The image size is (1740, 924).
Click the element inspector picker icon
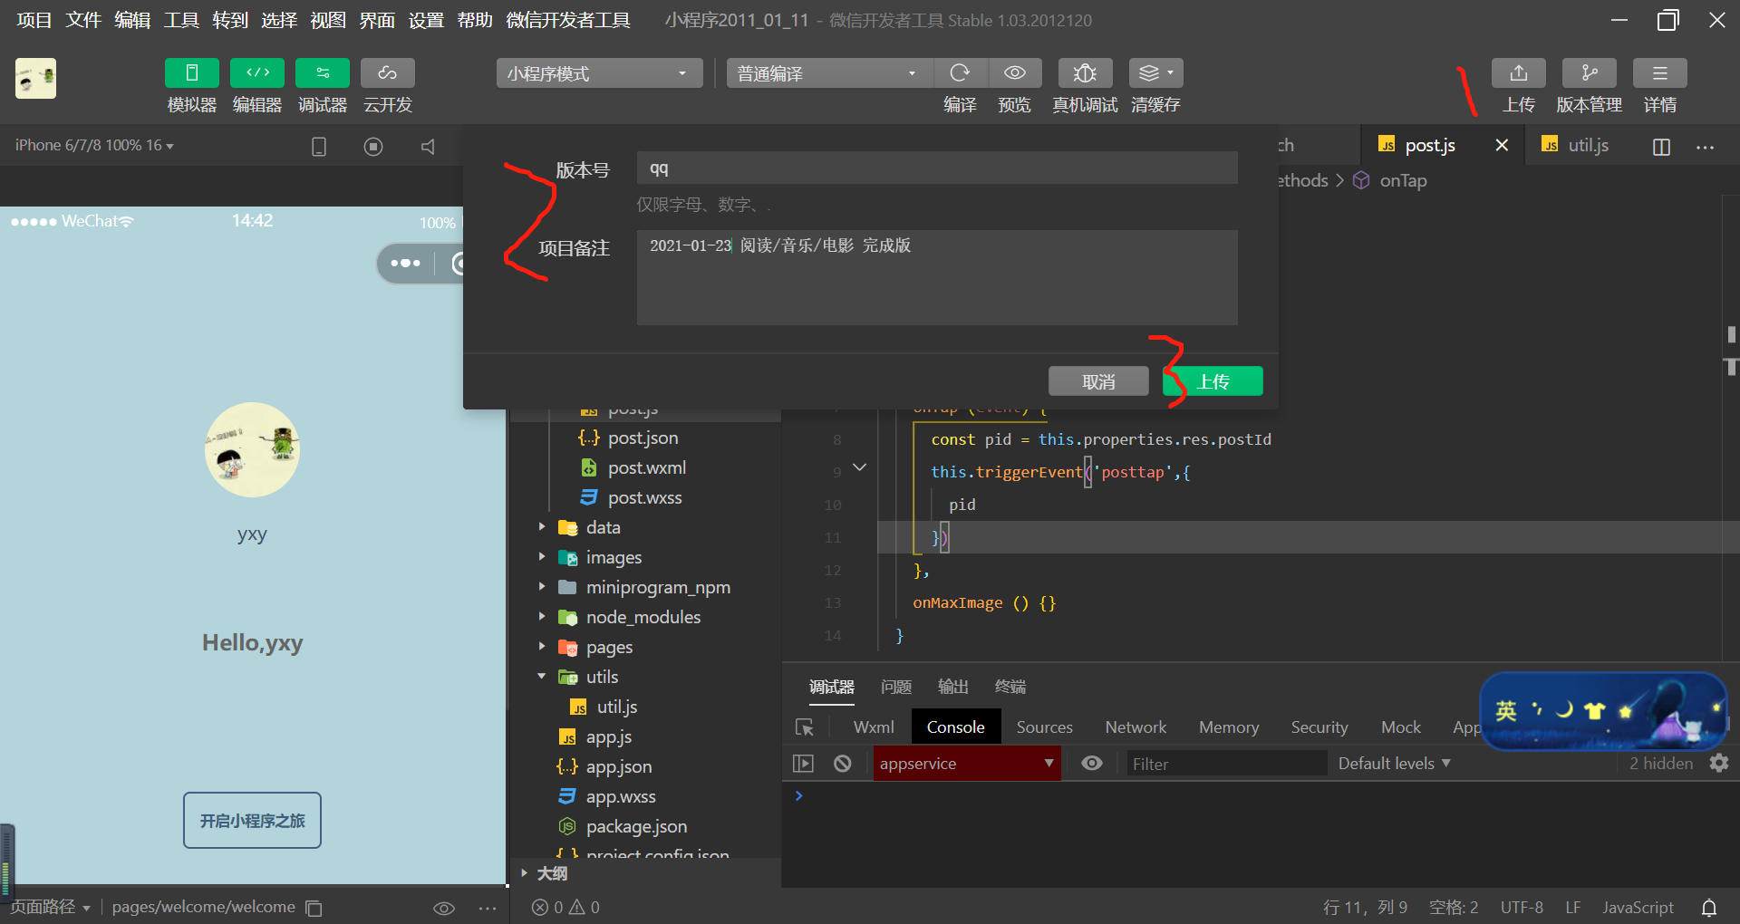click(805, 727)
